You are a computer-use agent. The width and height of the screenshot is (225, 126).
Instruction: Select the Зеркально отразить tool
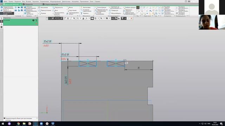click(128, 10)
